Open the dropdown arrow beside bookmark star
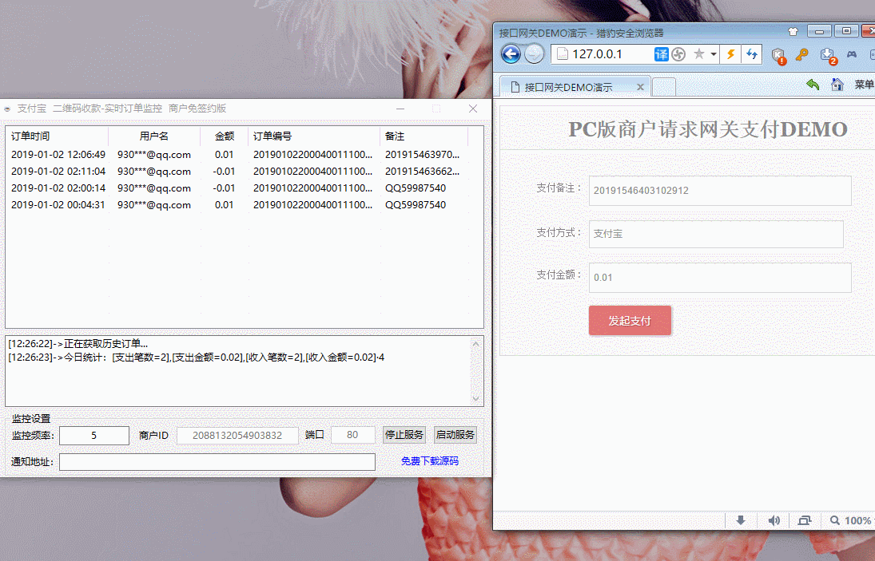 [713, 54]
